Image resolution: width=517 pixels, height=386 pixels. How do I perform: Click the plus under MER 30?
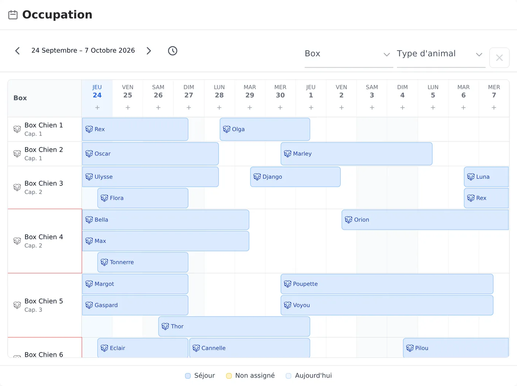coord(280,108)
